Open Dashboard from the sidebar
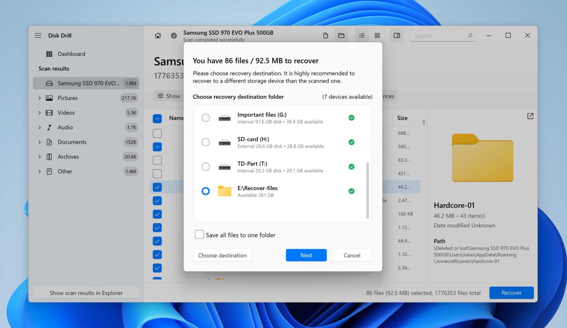Screen dimensions: 567x328 [x=71, y=54]
